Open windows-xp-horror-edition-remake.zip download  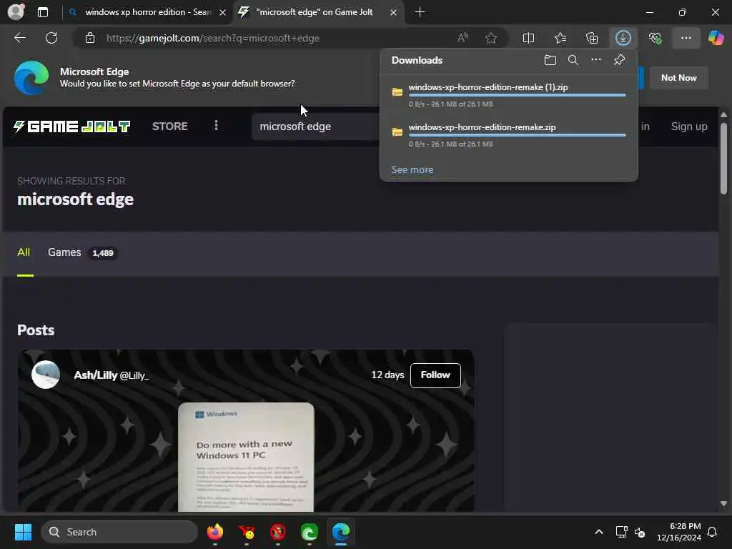click(482, 127)
